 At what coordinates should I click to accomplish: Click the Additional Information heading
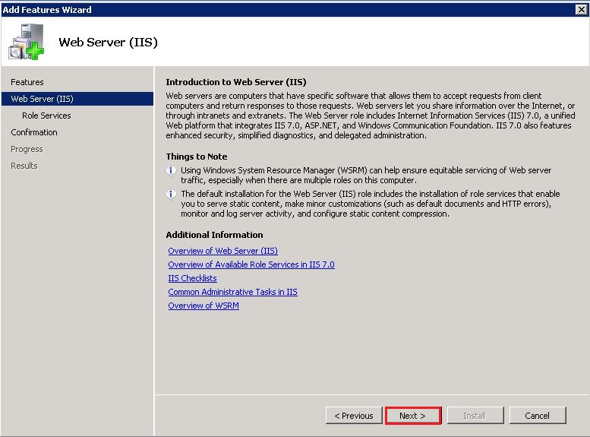tap(214, 235)
